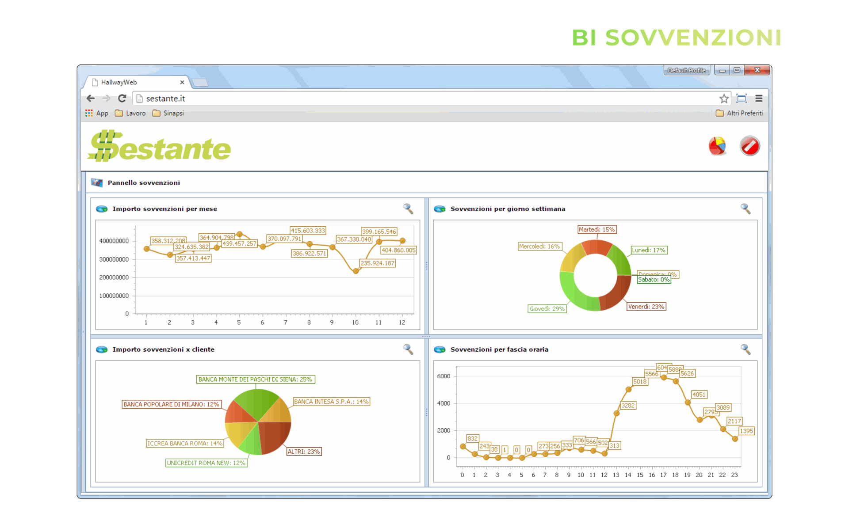Zoom the 'Importo sovvenzioni per mese' chart
849x509 pixels.
click(x=408, y=209)
